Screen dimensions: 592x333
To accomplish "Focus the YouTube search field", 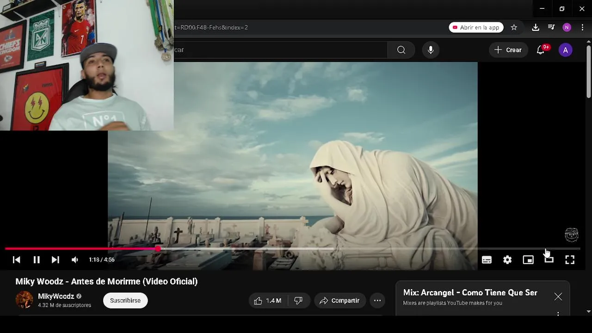I will pos(280,50).
